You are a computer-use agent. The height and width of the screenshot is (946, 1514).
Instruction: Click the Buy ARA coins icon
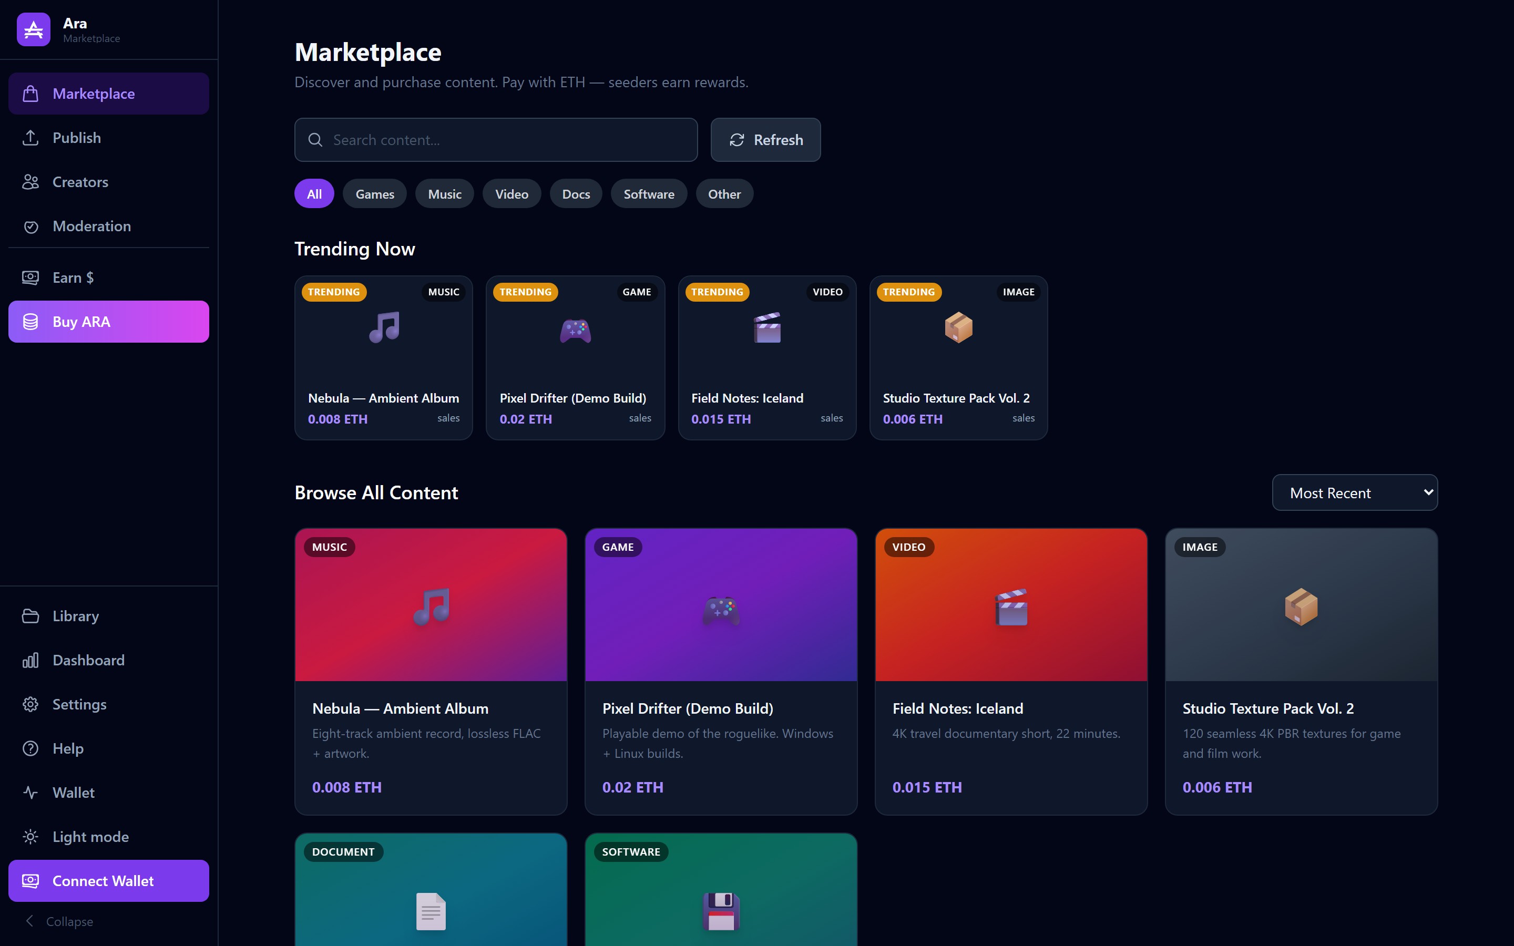30,322
